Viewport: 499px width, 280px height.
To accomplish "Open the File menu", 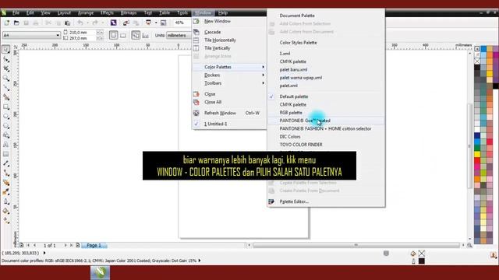I will click(x=16, y=13).
